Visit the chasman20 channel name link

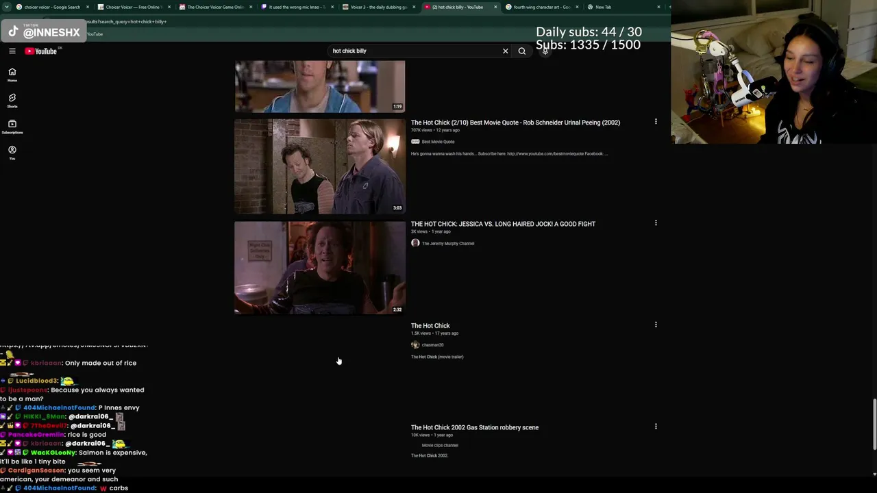(x=432, y=344)
